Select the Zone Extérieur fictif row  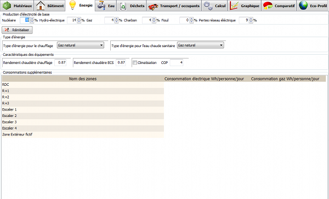pos(83,134)
